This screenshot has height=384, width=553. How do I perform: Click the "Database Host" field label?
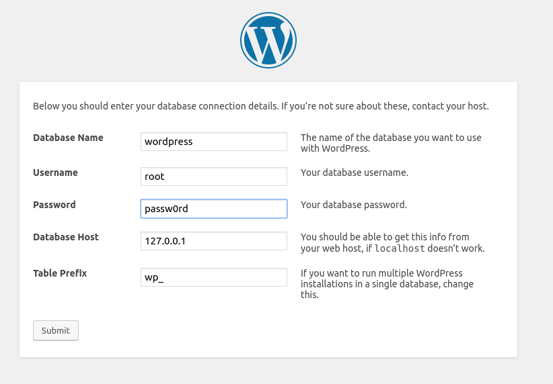(x=66, y=237)
